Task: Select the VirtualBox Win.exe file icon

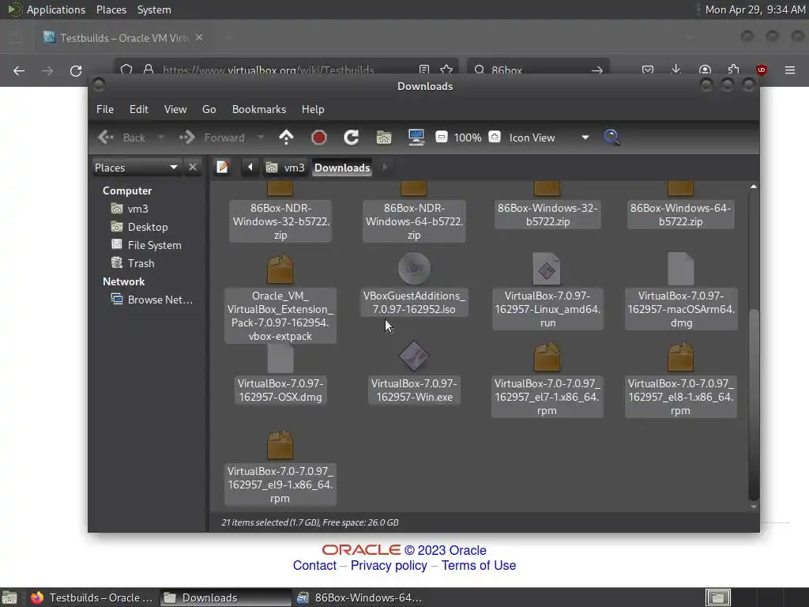Action: tap(414, 356)
